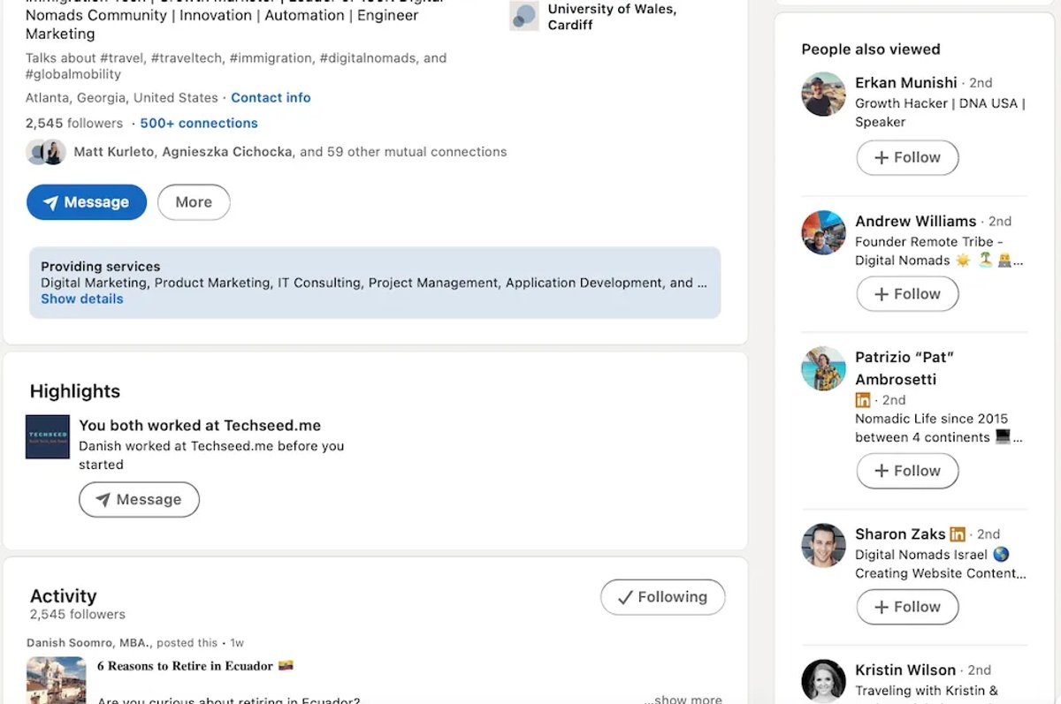This screenshot has height=704, width=1061.
Task: Follow Patrizio "Pat" Ambrosetti
Action: (907, 471)
